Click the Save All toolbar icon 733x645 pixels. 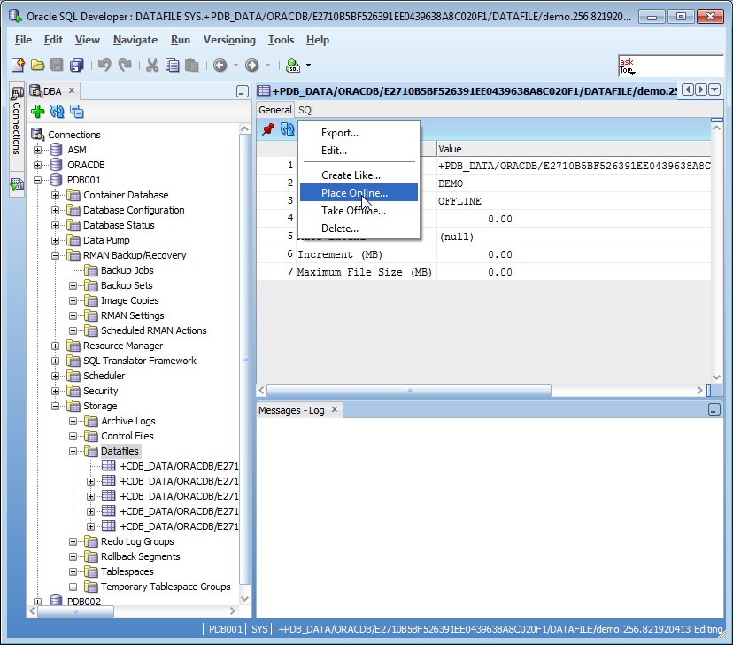77,65
